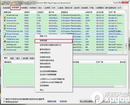130x105 pixels.
Task: Click the TXPlatform.exe process icon
Action: pyautogui.click(x=5, y=39)
